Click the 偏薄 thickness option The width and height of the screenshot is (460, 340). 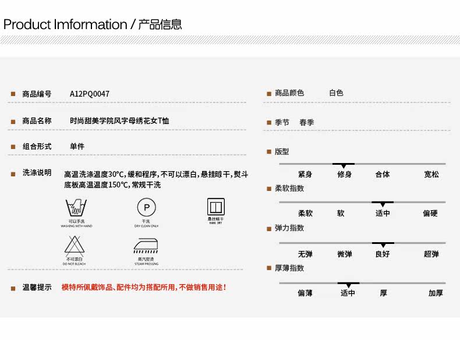[305, 293]
